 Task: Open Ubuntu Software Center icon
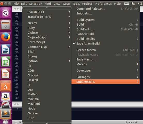[x=6, y=86]
